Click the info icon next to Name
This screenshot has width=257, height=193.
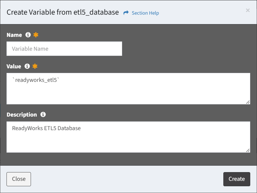click(28, 35)
